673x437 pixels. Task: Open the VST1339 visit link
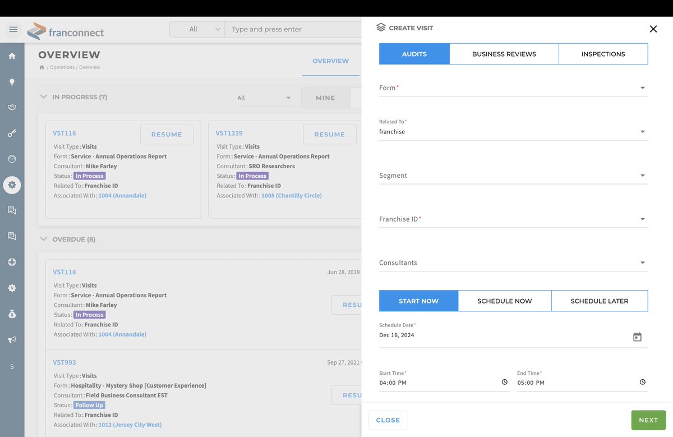(x=229, y=133)
